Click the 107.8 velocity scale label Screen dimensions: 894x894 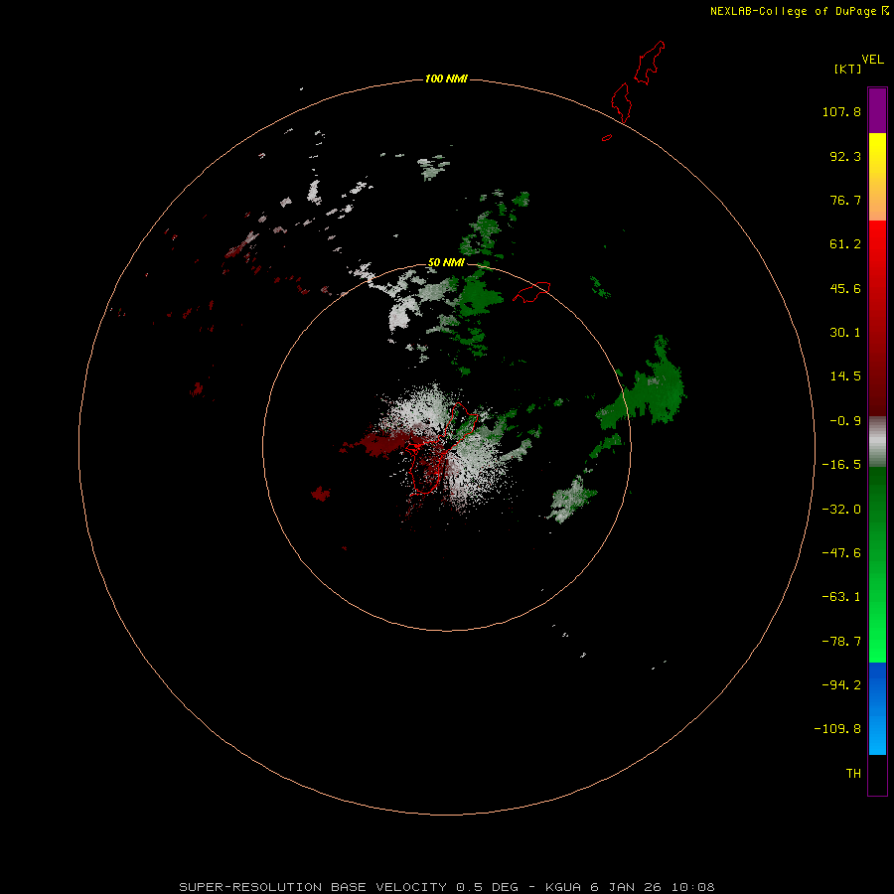[841, 111]
